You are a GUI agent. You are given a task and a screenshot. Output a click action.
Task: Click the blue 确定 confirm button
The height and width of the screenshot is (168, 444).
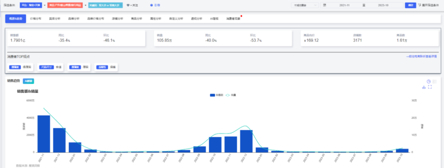tap(409, 5)
